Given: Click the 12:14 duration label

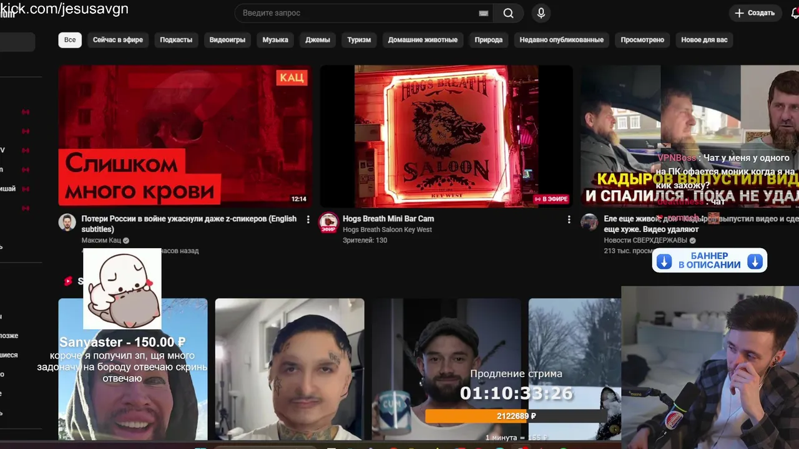Looking at the screenshot, I should (x=299, y=200).
